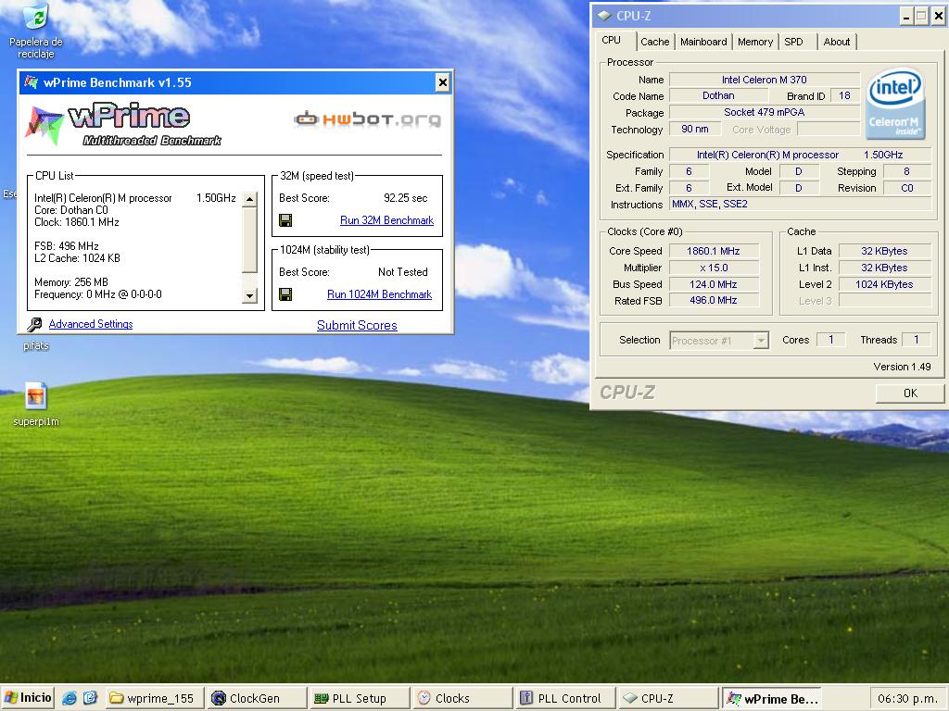949x711 pixels.
Task: Click Run 1024M Benchmark link
Action: [379, 294]
